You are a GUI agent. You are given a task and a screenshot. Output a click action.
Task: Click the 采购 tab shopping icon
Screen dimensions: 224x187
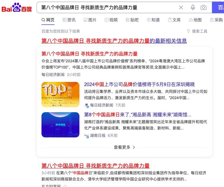[x=212, y=20]
